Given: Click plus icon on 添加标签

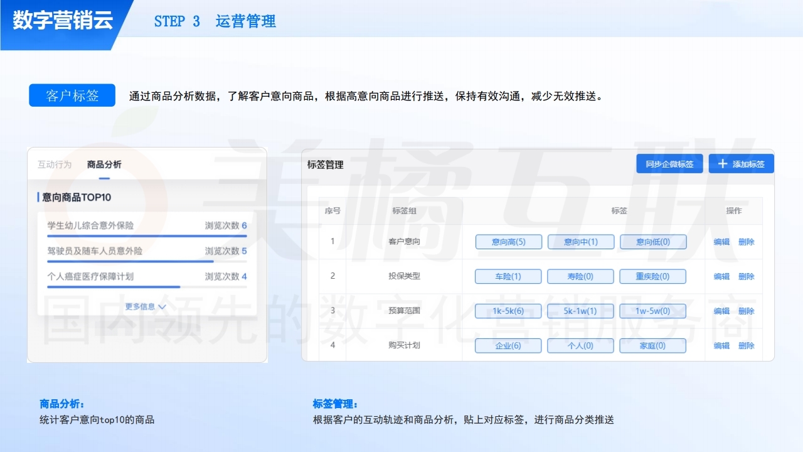Looking at the screenshot, I should point(723,164).
